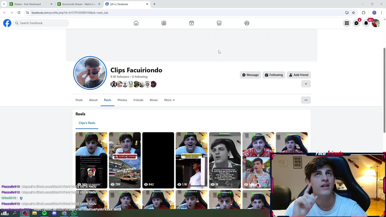
Task: Expand suggested profiles chevron button
Action: point(306,84)
